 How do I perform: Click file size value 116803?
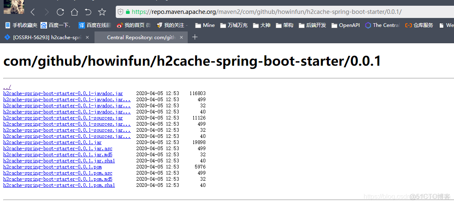(x=198, y=93)
